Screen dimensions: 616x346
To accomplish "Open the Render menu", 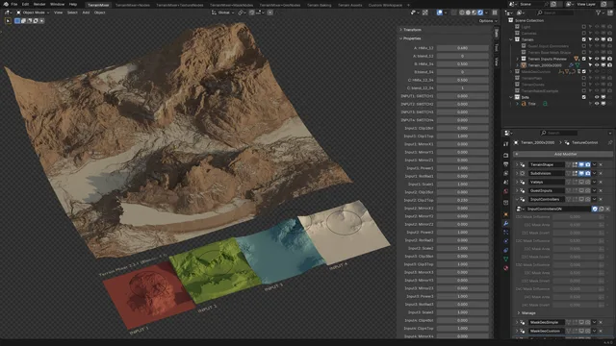I will click(39, 4).
